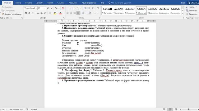Toggle the paragraph marks (¶) display
199x111 pixels.
(98, 8)
